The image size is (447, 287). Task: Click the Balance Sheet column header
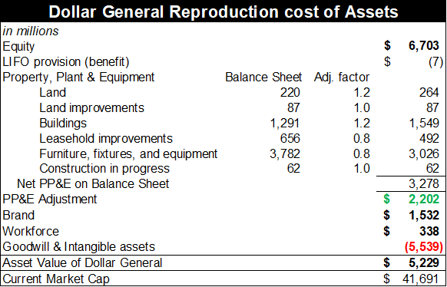pos(263,78)
